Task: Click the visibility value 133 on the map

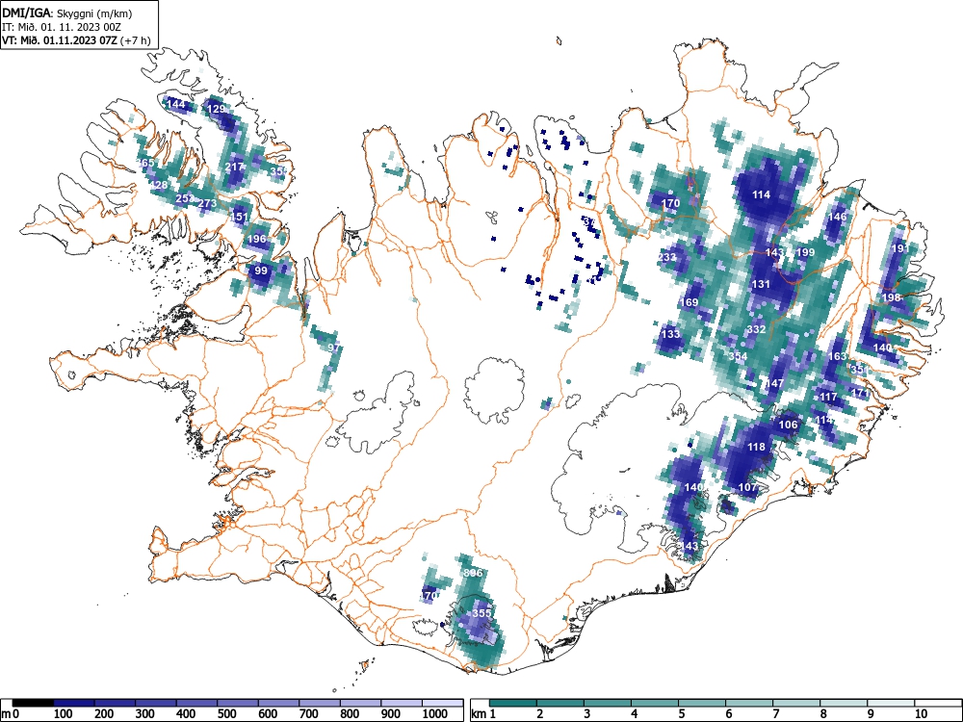Action: point(671,334)
